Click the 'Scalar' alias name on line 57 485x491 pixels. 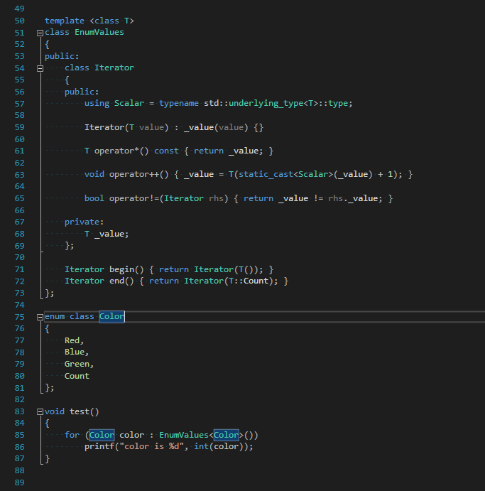click(x=129, y=103)
